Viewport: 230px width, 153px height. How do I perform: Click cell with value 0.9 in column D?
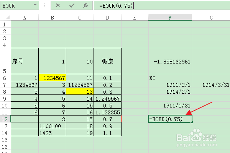(107, 126)
